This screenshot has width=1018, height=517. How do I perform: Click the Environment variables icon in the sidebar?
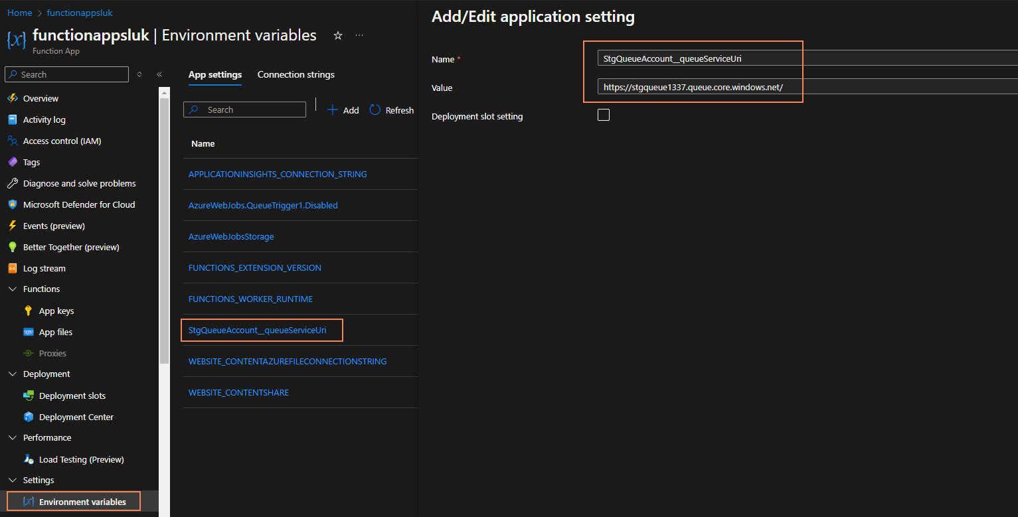pyautogui.click(x=28, y=502)
